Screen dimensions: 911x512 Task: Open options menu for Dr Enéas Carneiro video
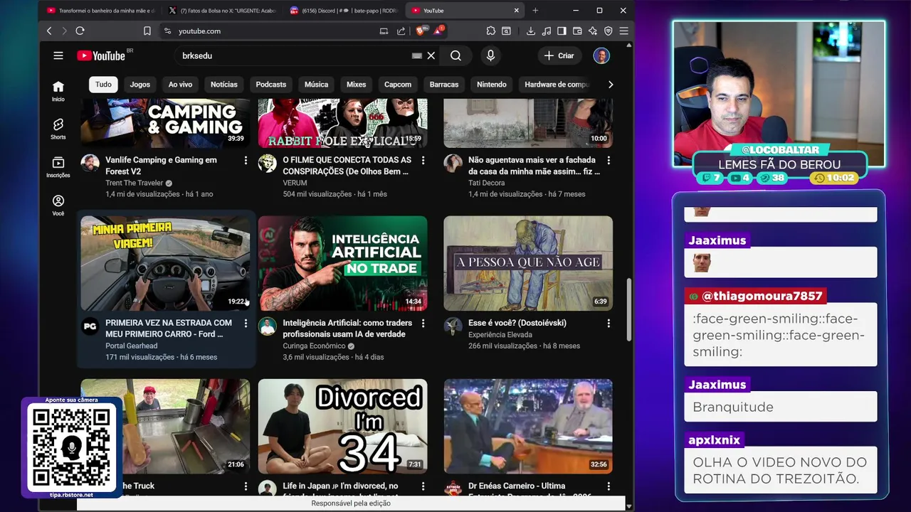[609, 486]
